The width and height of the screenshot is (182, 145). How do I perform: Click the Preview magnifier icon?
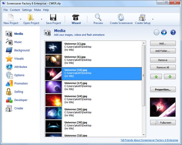pos(98,17)
